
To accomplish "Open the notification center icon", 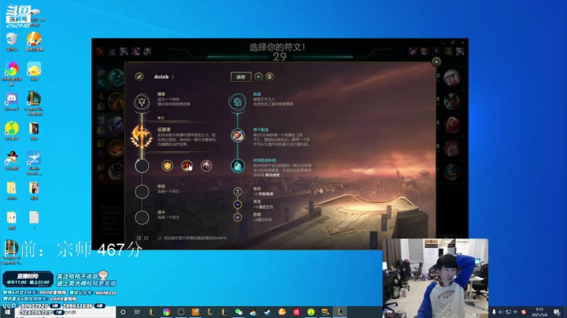I will click(557, 312).
